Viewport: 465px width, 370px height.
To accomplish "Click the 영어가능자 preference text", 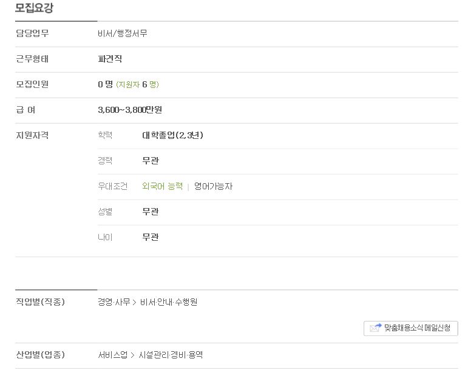I will pyautogui.click(x=213, y=186).
